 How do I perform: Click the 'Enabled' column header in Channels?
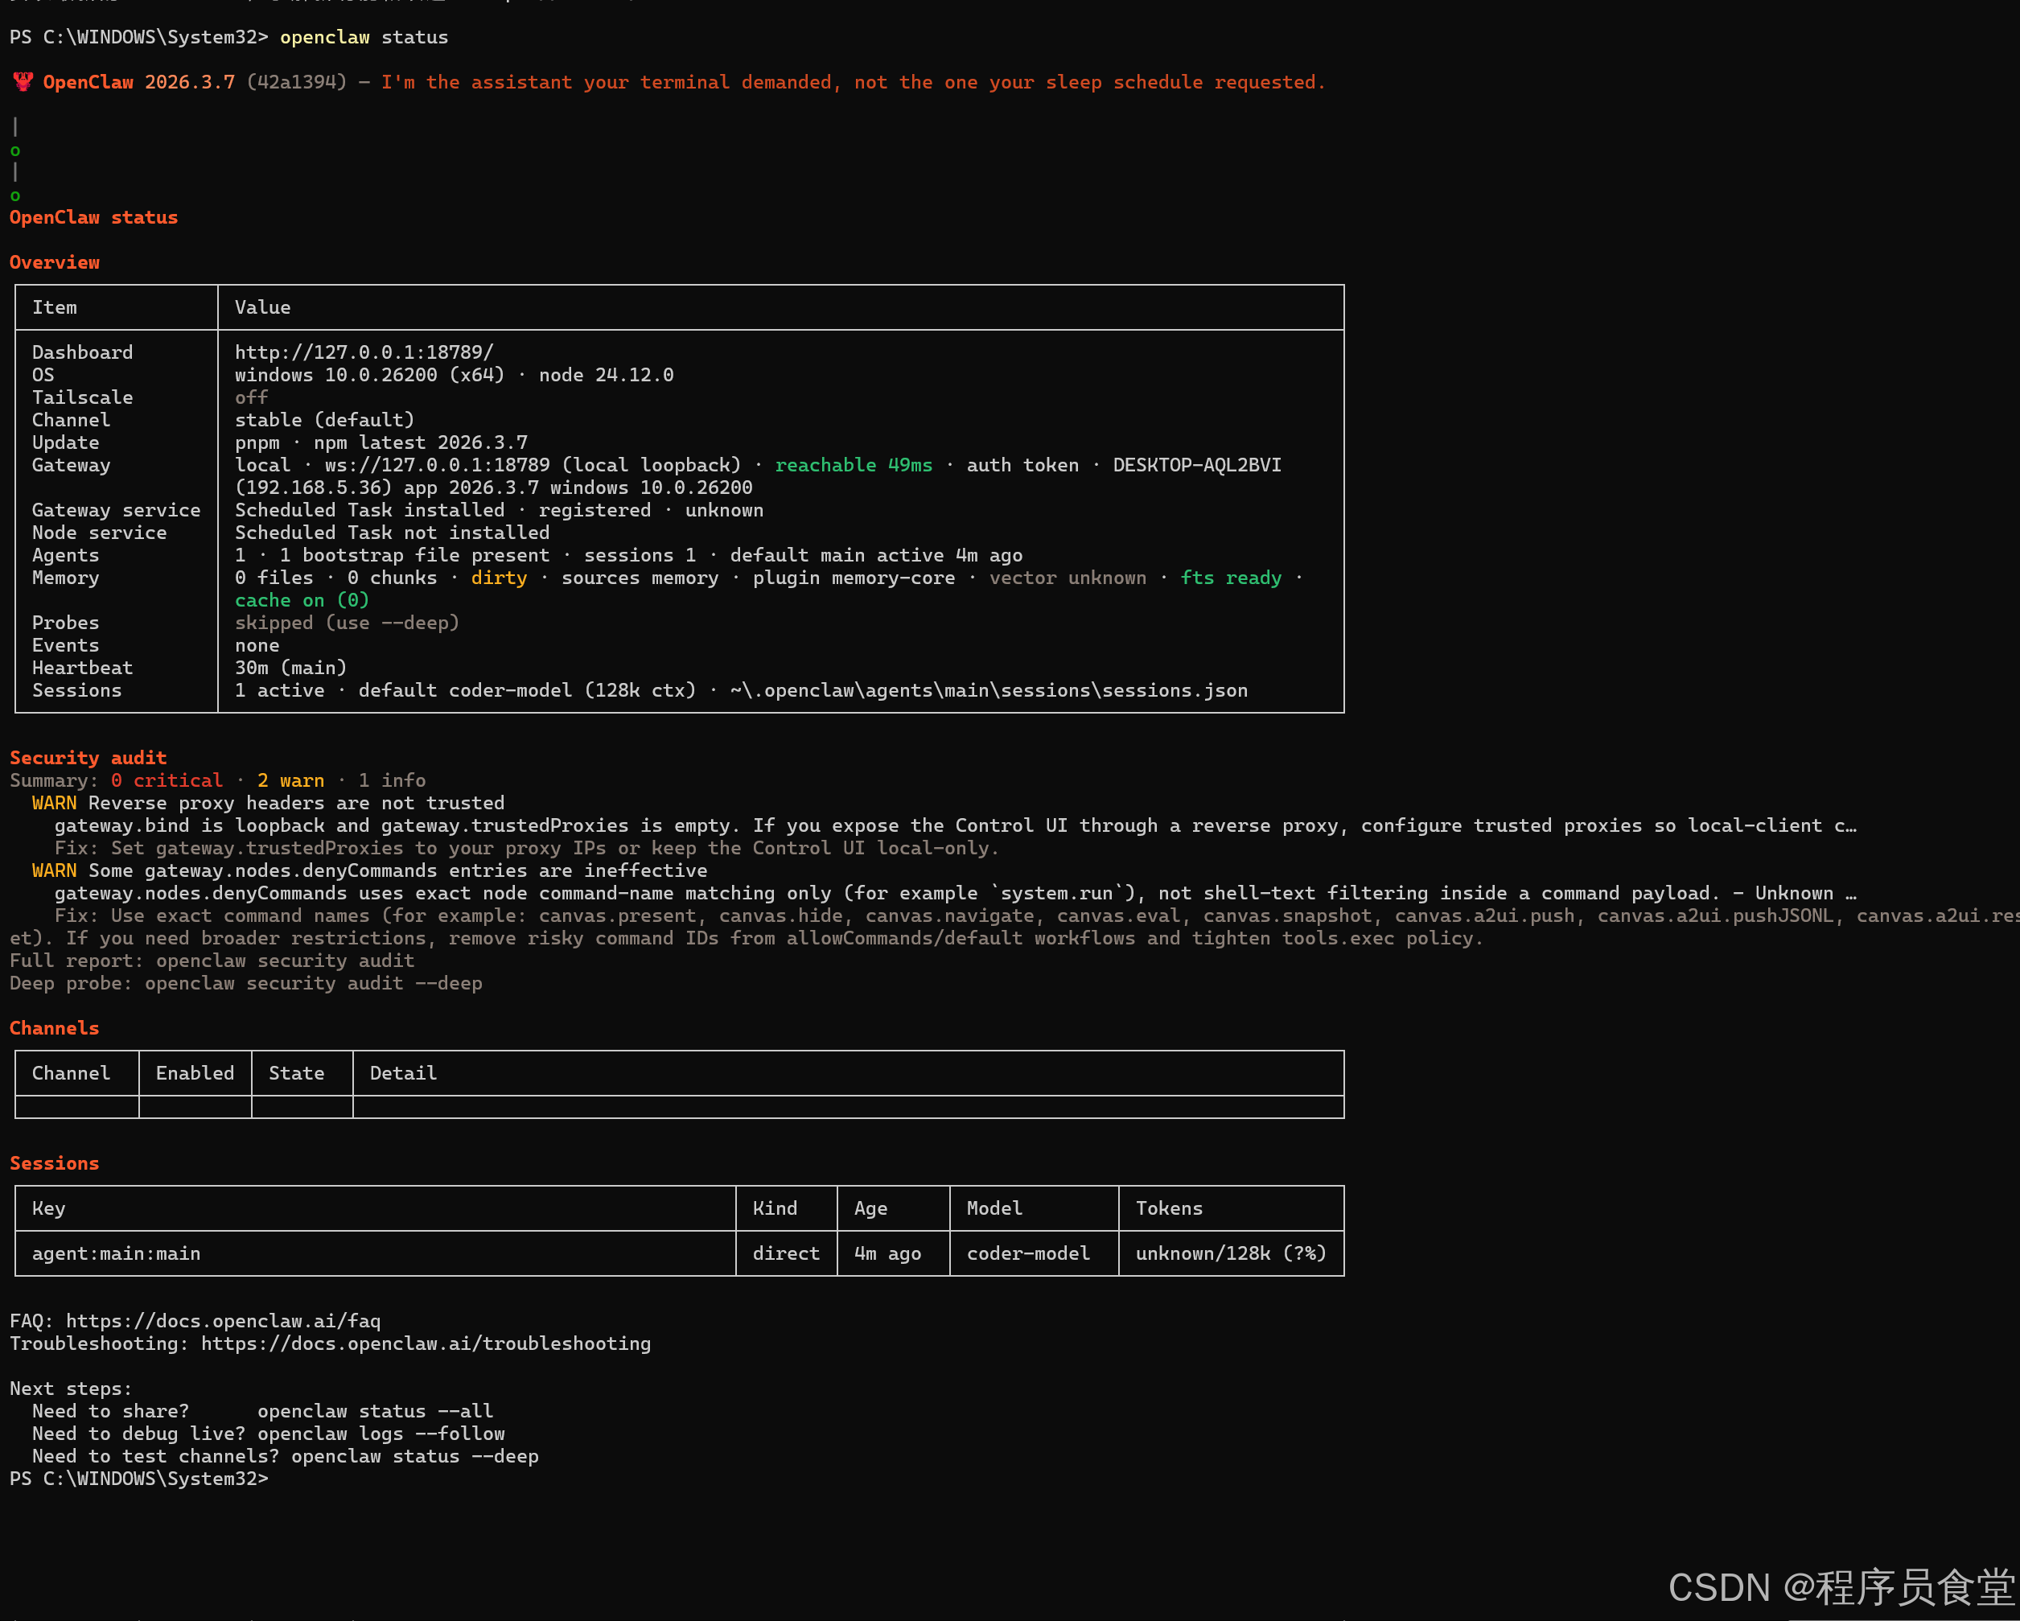(x=194, y=1073)
